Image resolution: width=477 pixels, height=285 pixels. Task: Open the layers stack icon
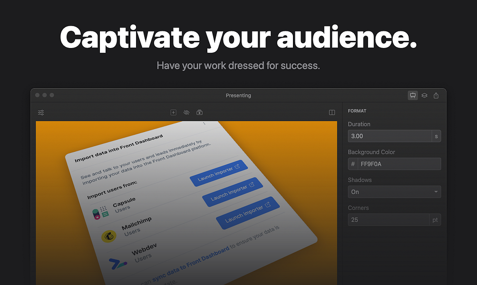pyautogui.click(x=424, y=95)
